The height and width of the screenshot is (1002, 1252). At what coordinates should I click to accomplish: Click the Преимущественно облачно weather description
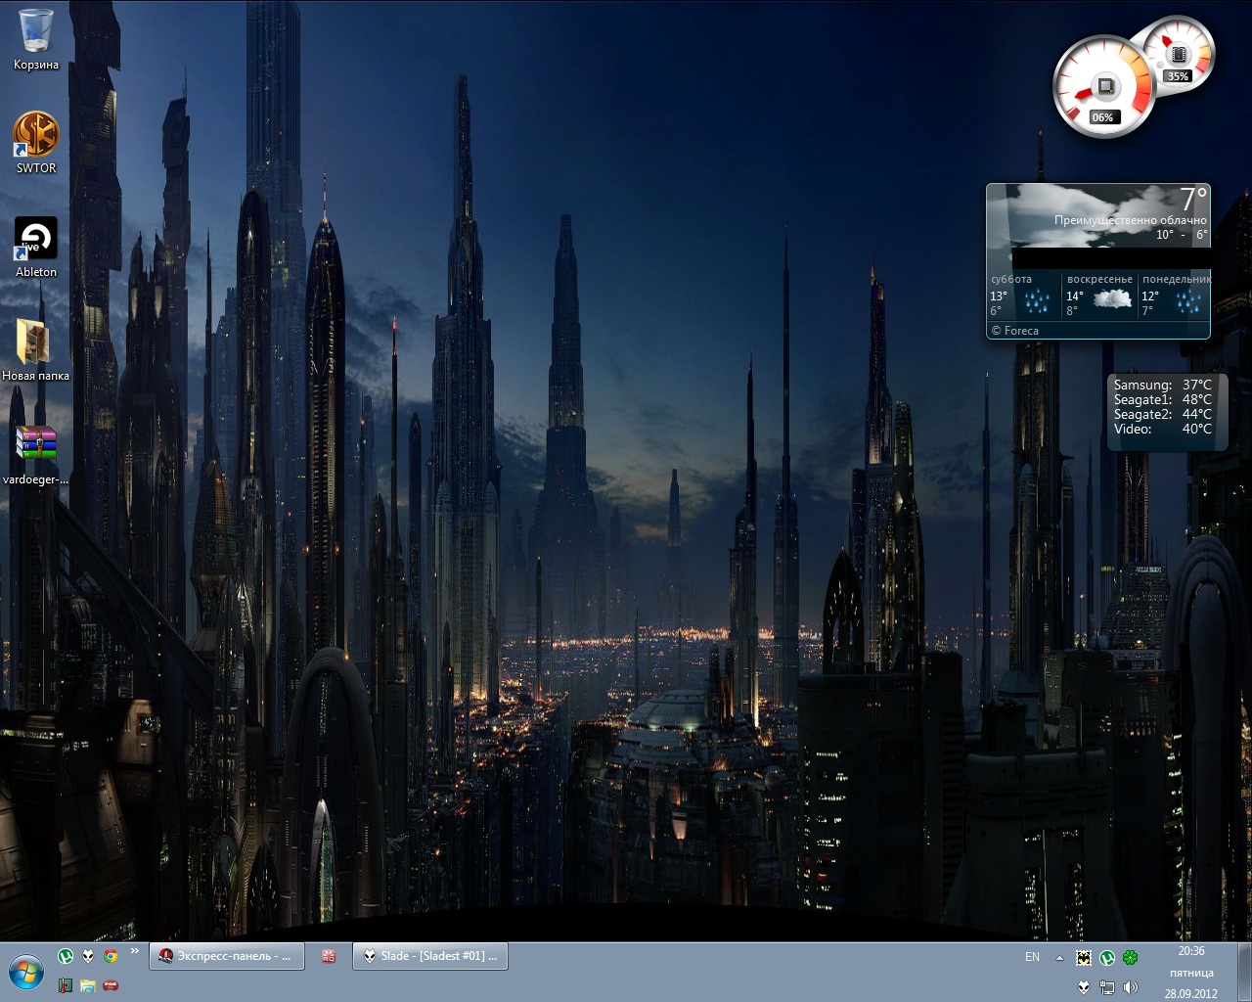point(1130,220)
